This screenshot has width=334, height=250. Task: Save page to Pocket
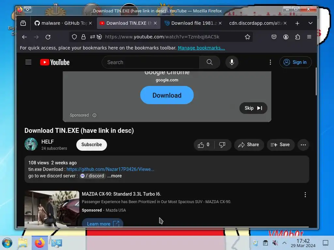(x=274, y=37)
